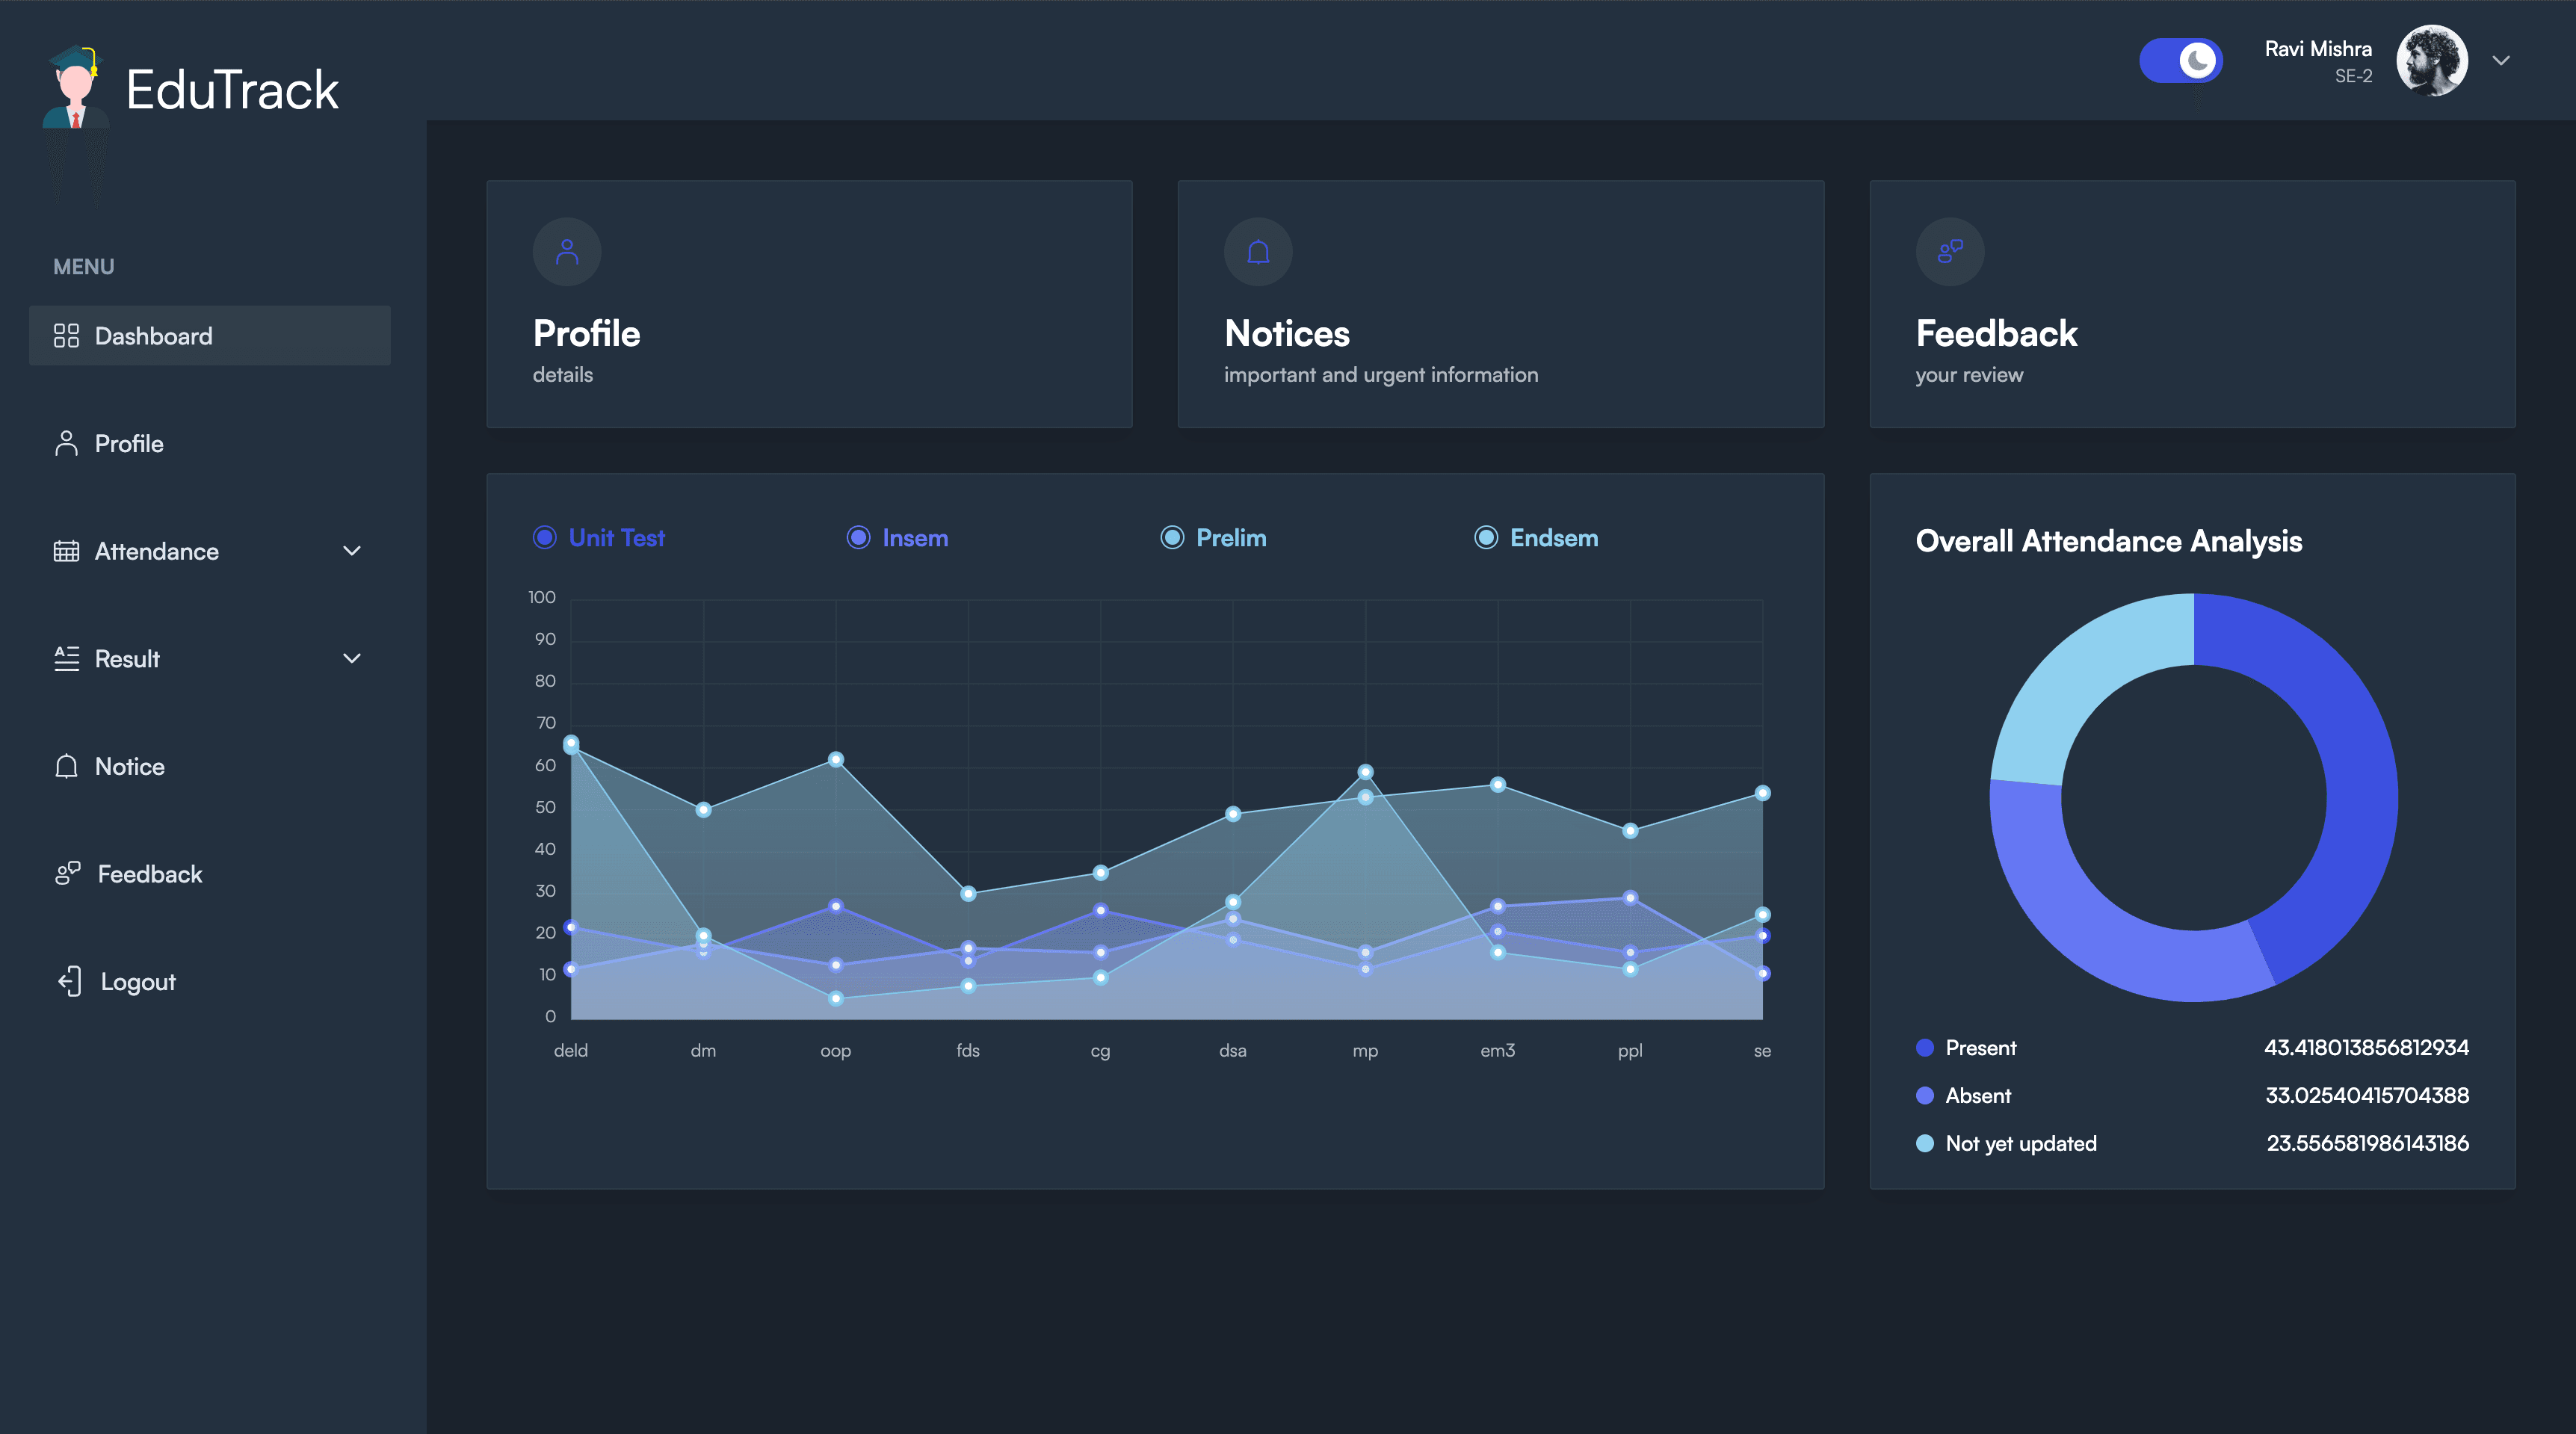The image size is (2576, 1434).
Task: Toggle the Unit Test series marker
Action: pos(545,538)
